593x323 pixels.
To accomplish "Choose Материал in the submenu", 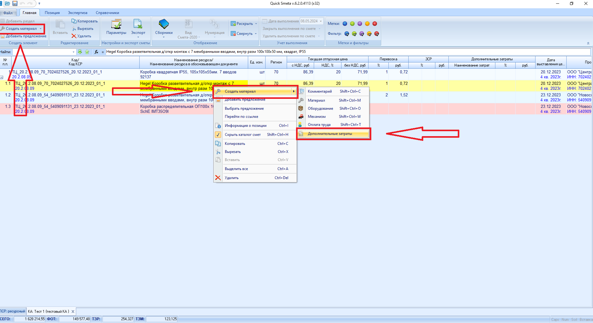I will pos(333,100).
